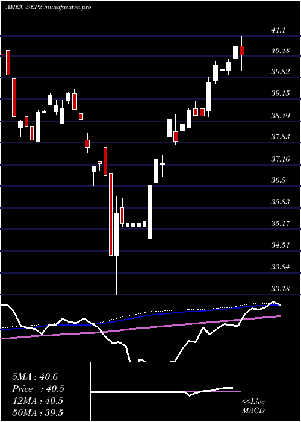This screenshot has height=422, width=301.
Task: Click the last red candlestick at the far right
Action: (x=242, y=51)
